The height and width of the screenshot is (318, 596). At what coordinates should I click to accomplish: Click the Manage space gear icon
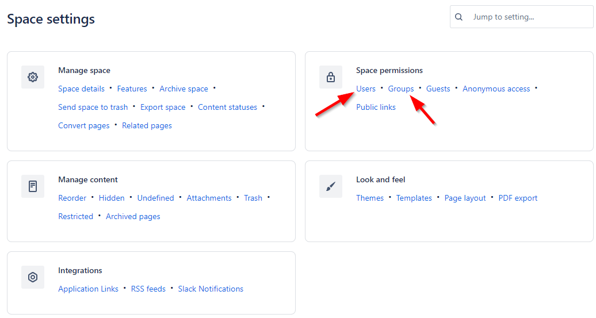pos(33,77)
